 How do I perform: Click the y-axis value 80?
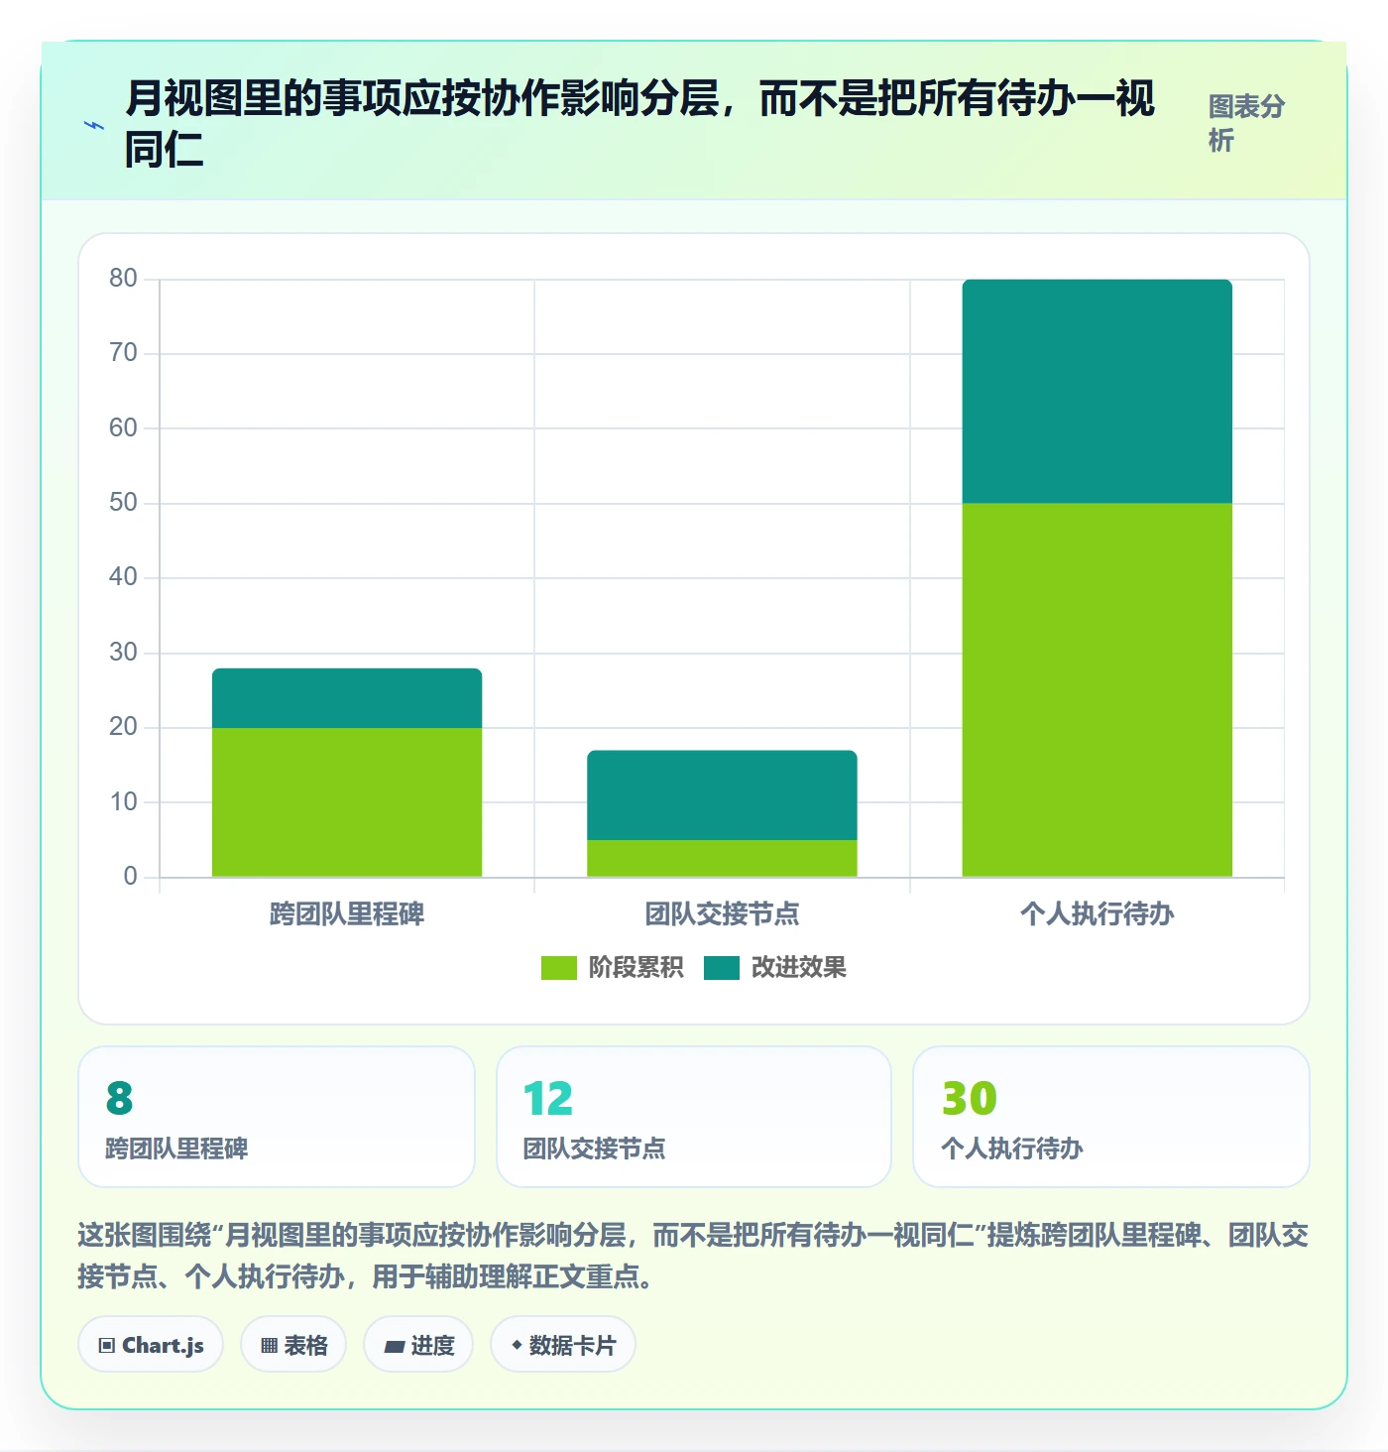pyautogui.click(x=124, y=278)
